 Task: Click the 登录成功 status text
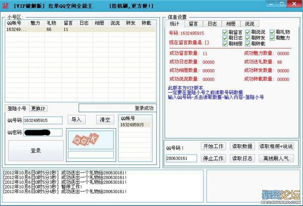[144, 109]
